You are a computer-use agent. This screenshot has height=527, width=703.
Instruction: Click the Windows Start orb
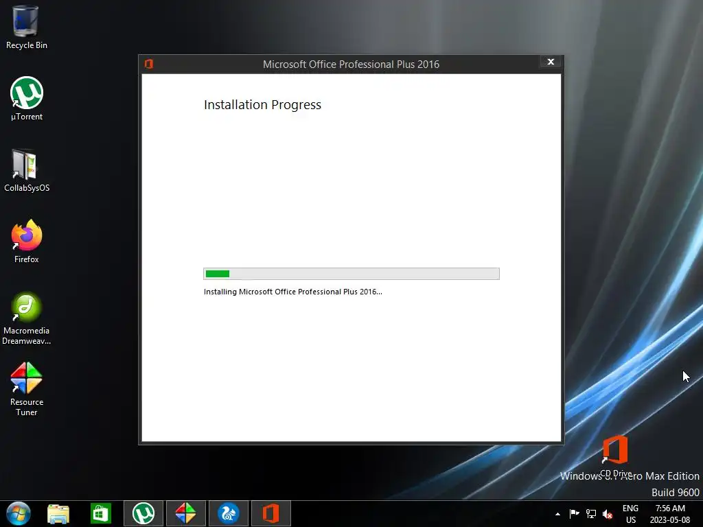tap(19, 513)
